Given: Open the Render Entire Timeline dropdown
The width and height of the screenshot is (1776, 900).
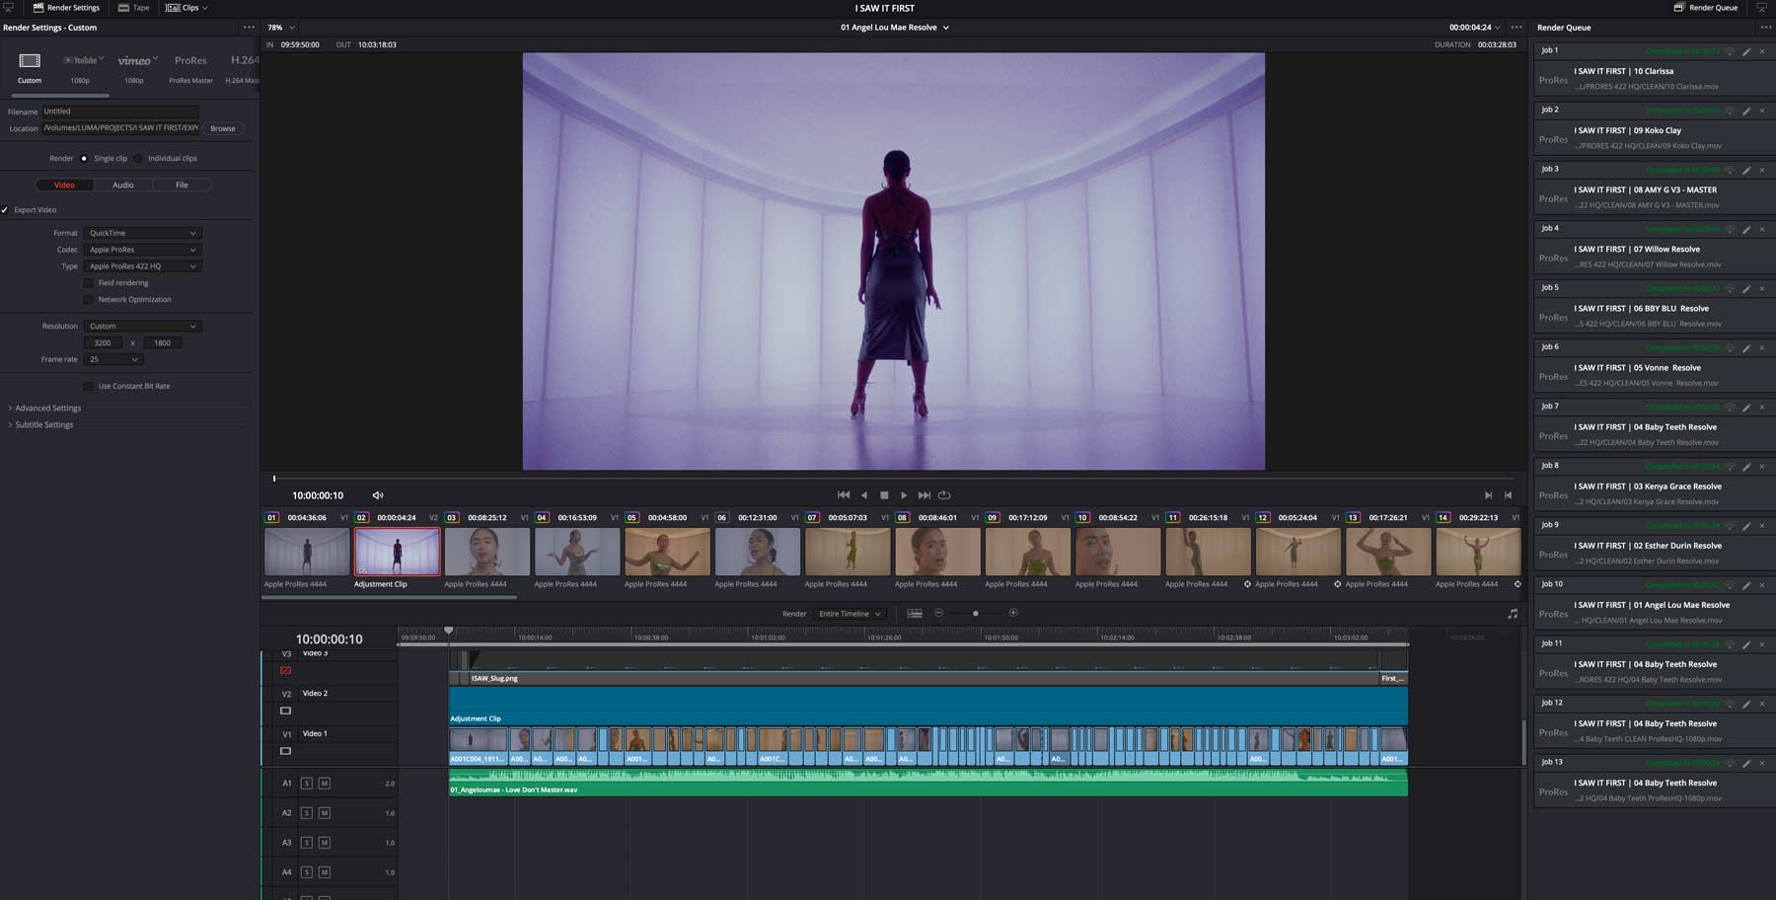Looking at the screenshot, I should [x=850, y=614].
